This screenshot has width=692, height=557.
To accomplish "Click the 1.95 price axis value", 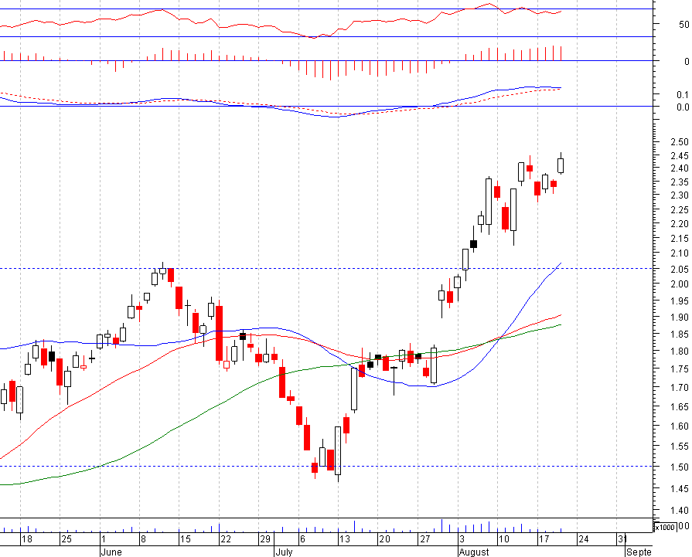I will pyautogui.click(x=679, y=301).
